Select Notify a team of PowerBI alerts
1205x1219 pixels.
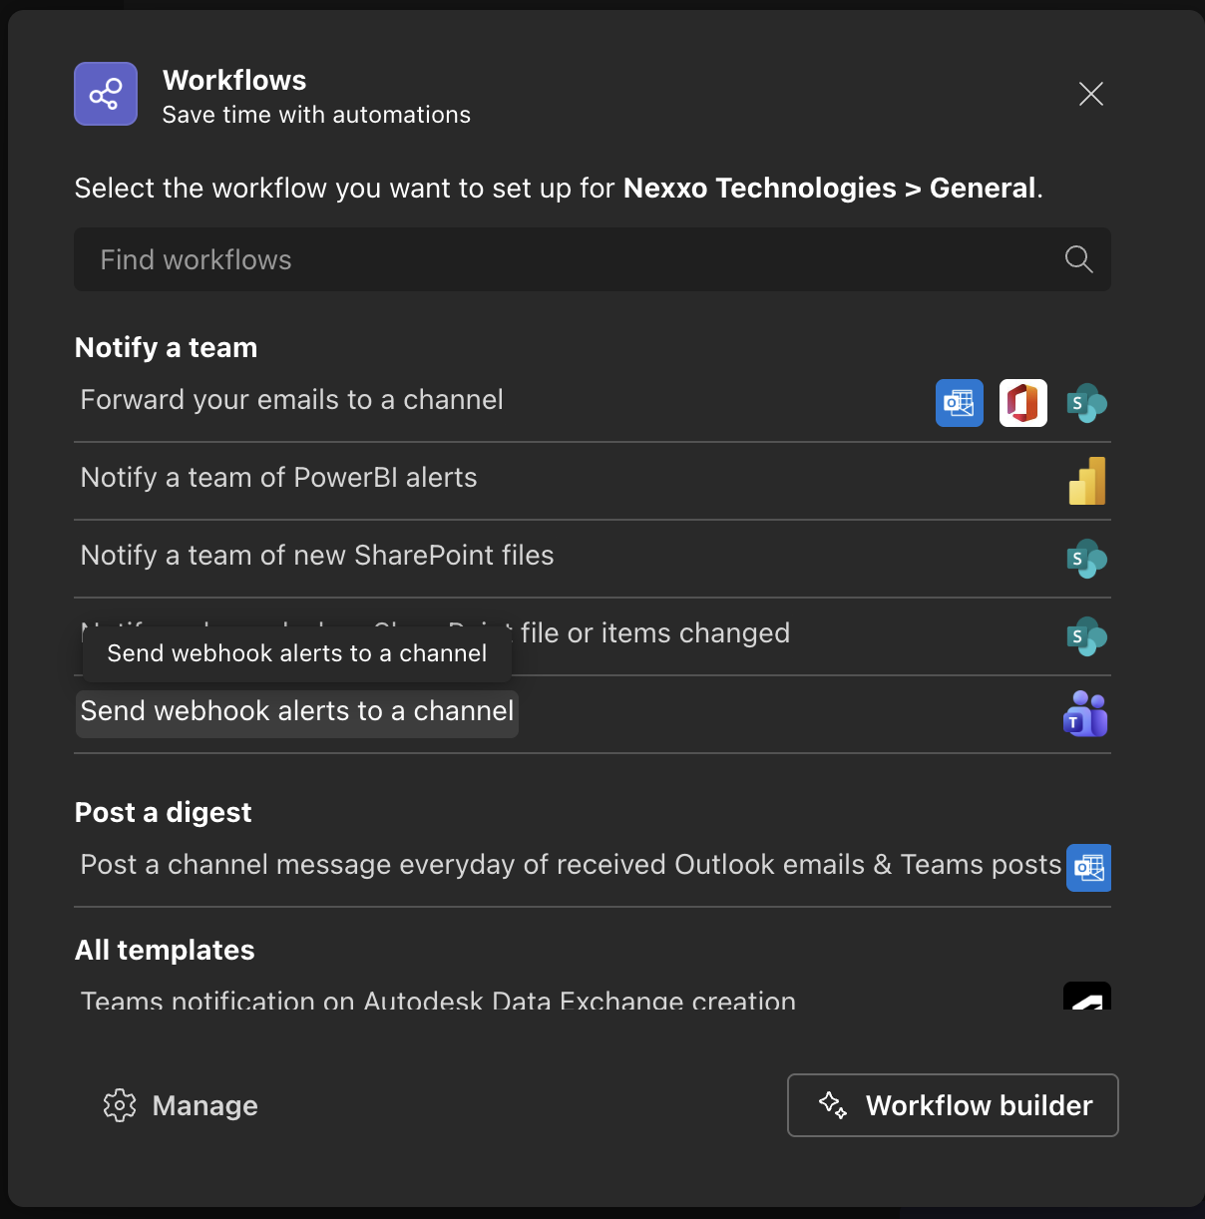pyautogui.click(x=279, y=478)
